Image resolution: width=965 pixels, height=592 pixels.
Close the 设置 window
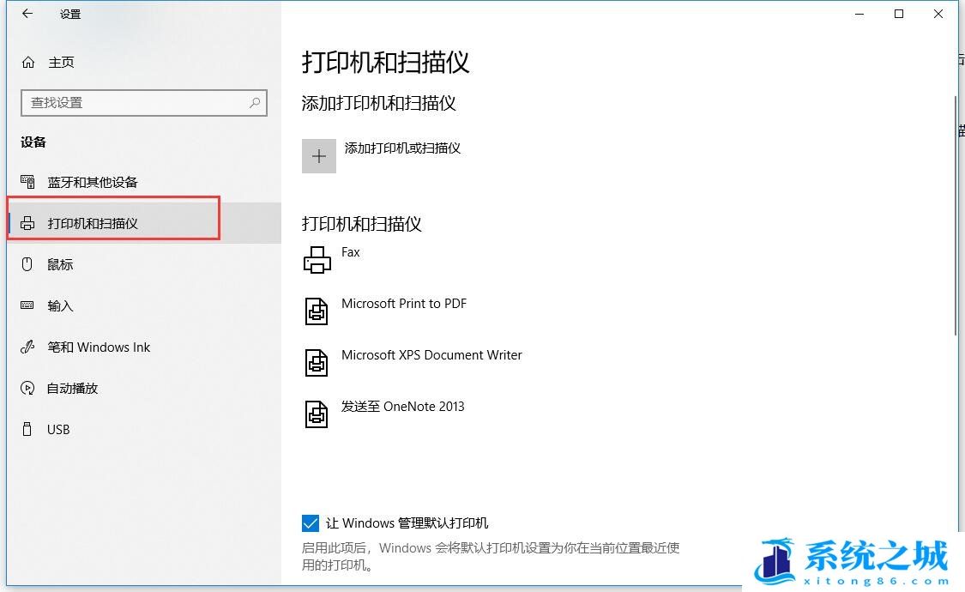[938, 14]
